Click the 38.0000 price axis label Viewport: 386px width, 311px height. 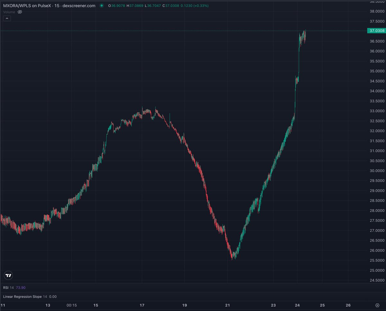point(377,12)
